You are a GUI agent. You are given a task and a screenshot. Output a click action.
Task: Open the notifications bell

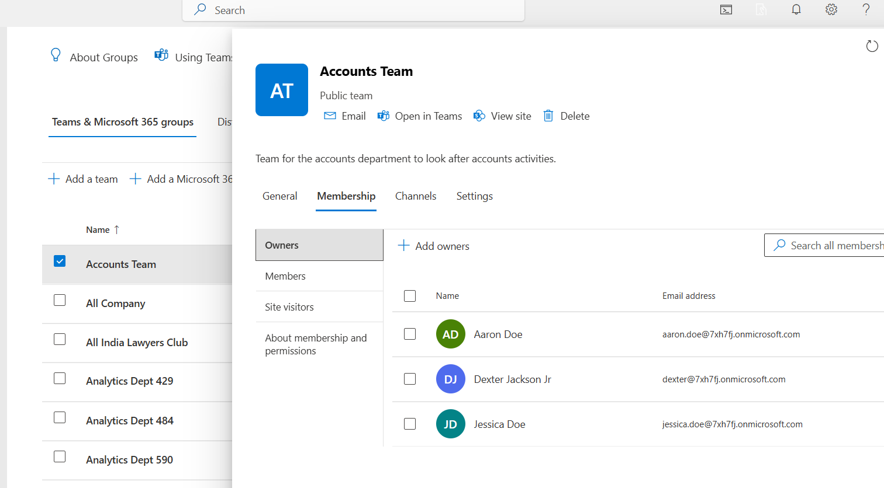(x=796, y=10)
